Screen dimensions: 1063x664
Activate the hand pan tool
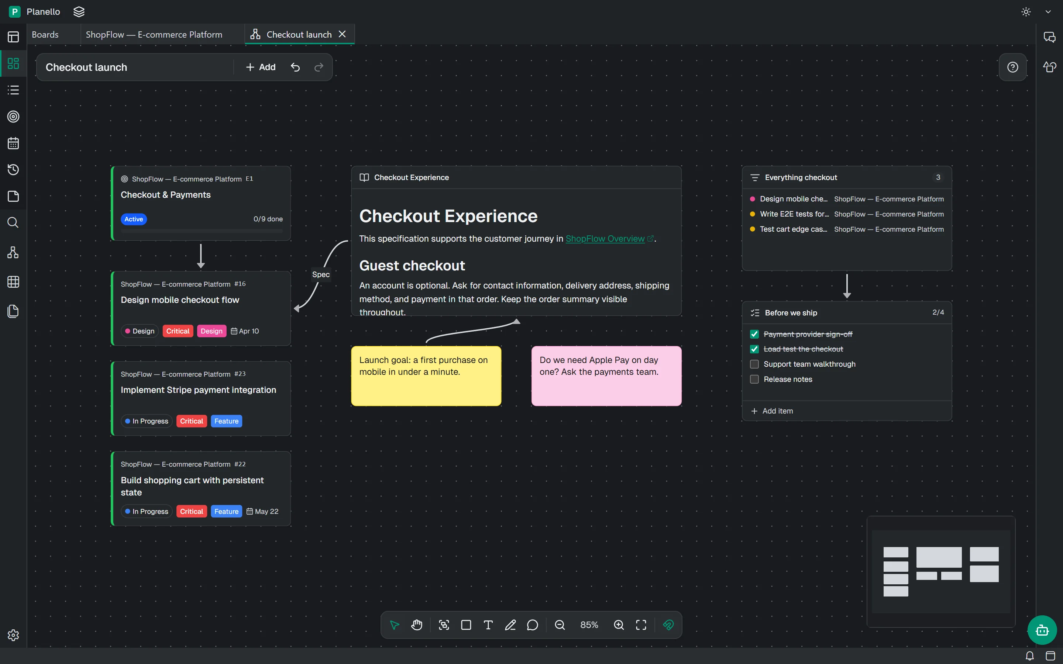pyautogui.click(x=416, y=625)
